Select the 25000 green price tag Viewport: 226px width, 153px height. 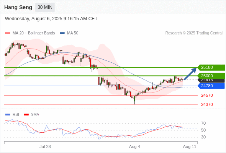211,76
